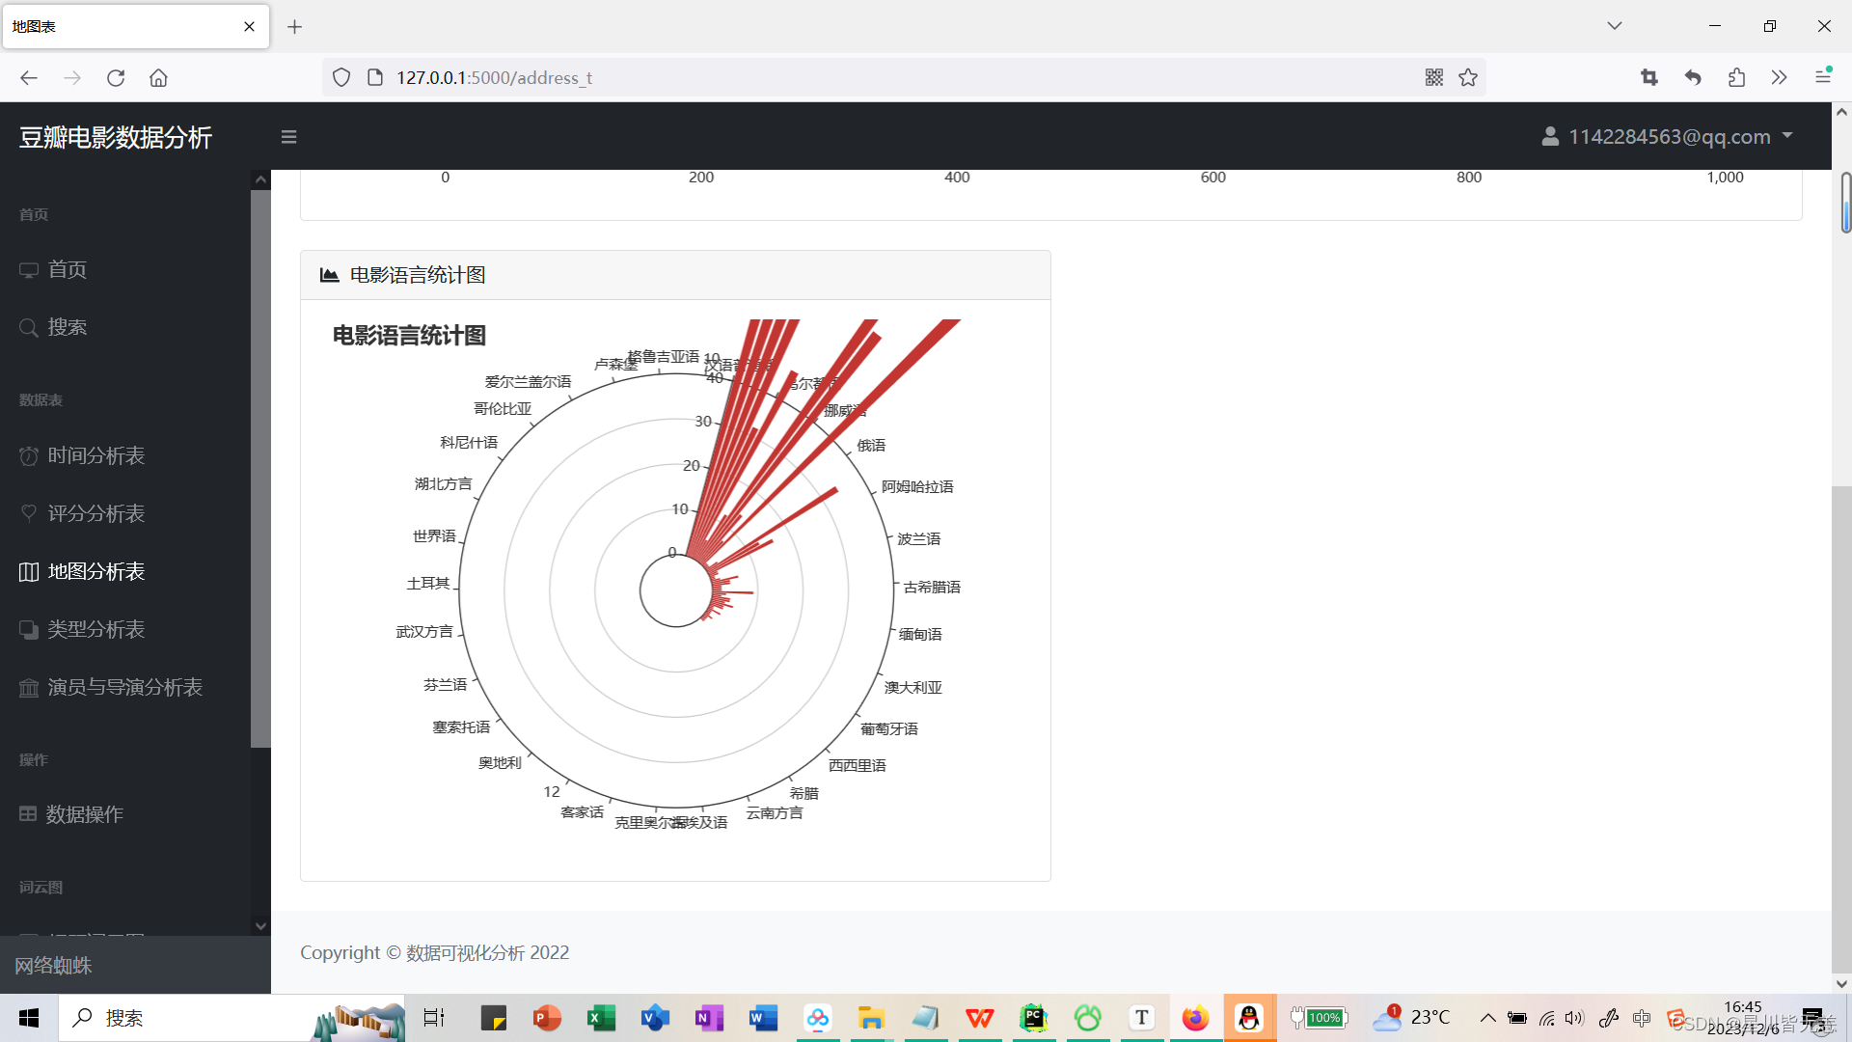The width and height of the screenshot is (1852, 1042).
Task: Open the browser extensions puzzle icon
Action: (x=1736, y=78)
